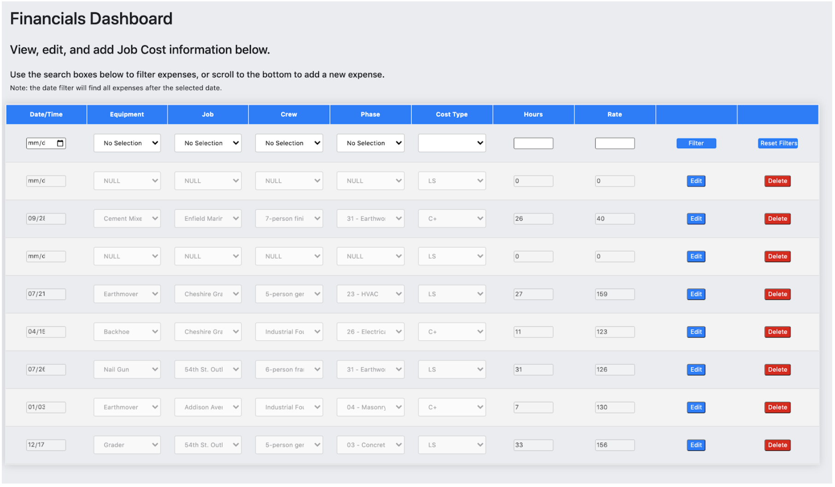Viewport: 835px width, 487px height.
Task: Expand the Job filter dropdown
Action: (x=208, y=143)
